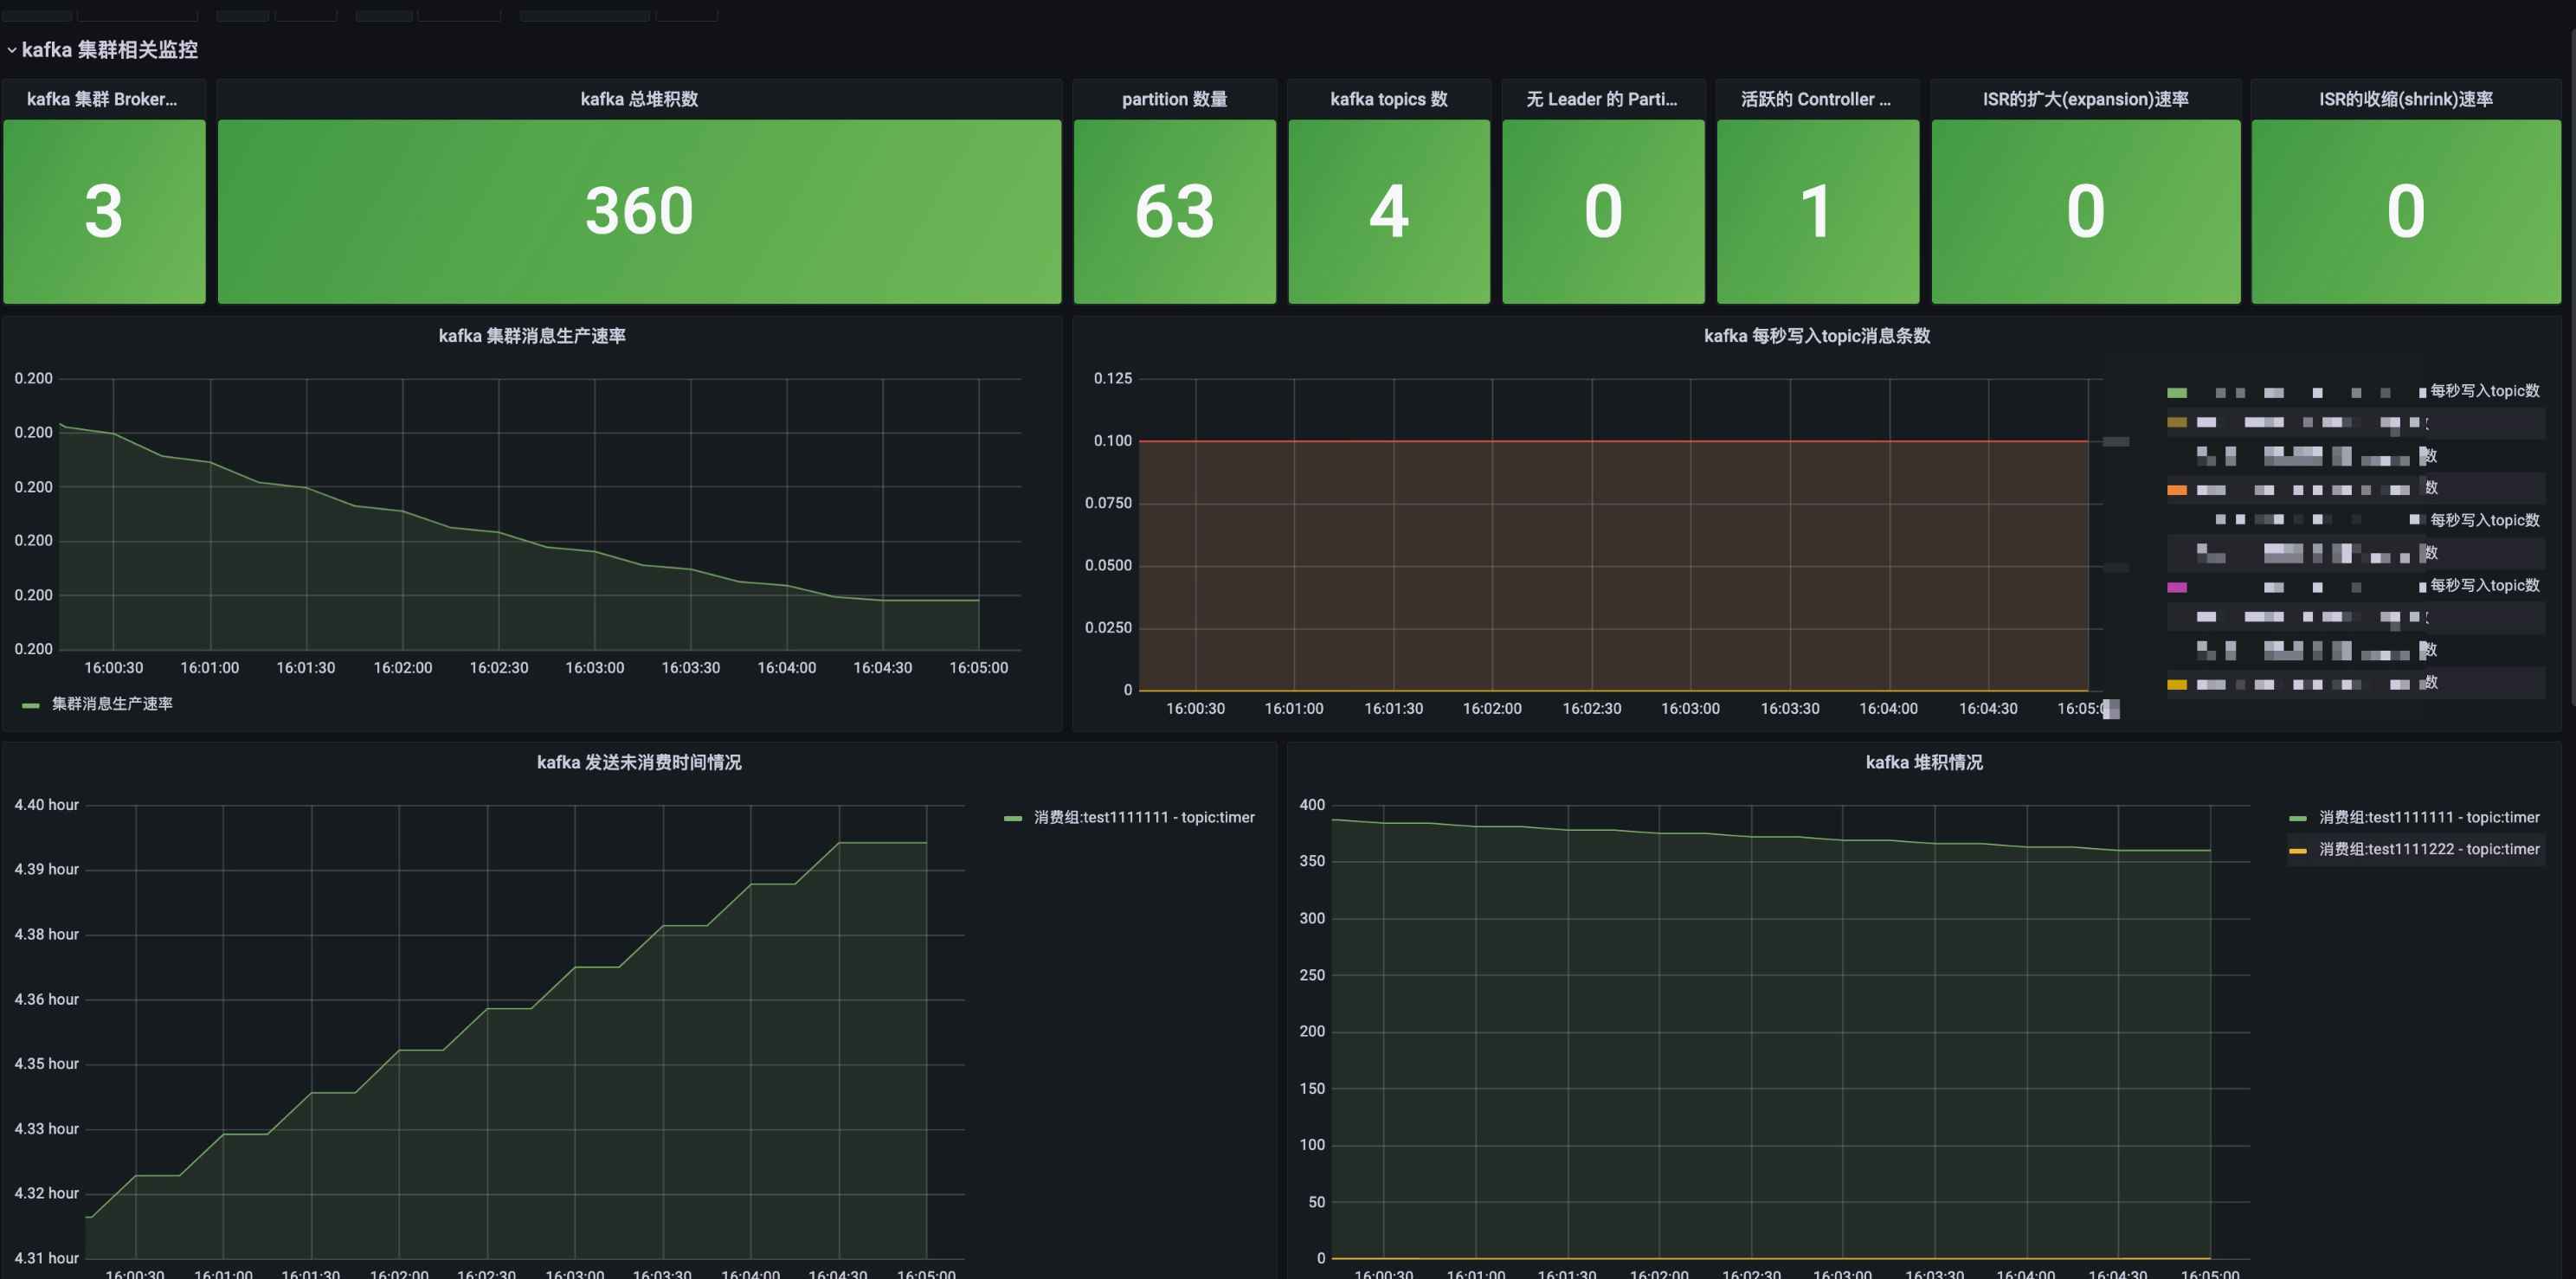The height and width of the screenshot is (1279, 2576).
Task: Click green swatch in kafka 堆积情况 legend
Action: click(2297, 818)
